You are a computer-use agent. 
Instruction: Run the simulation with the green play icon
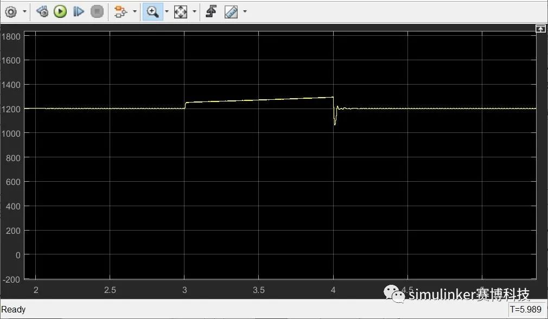point(60,11)
